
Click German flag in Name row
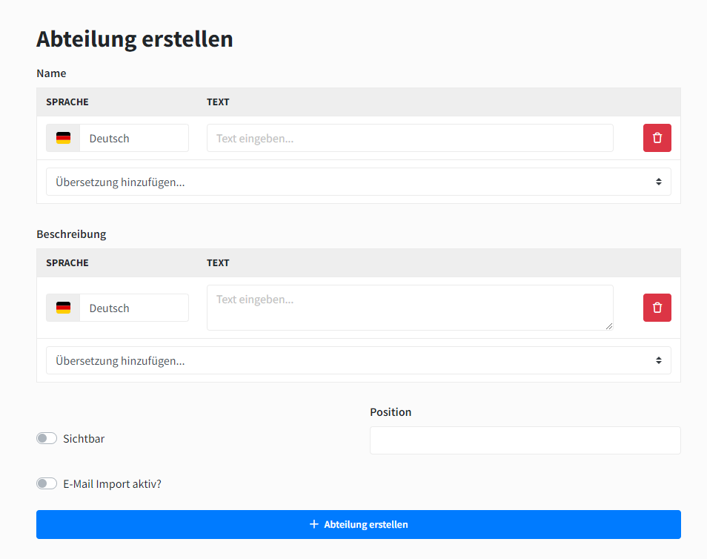pos(63,138)
